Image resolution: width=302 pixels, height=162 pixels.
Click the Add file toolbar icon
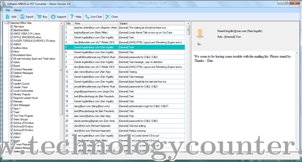pos(8,17)
